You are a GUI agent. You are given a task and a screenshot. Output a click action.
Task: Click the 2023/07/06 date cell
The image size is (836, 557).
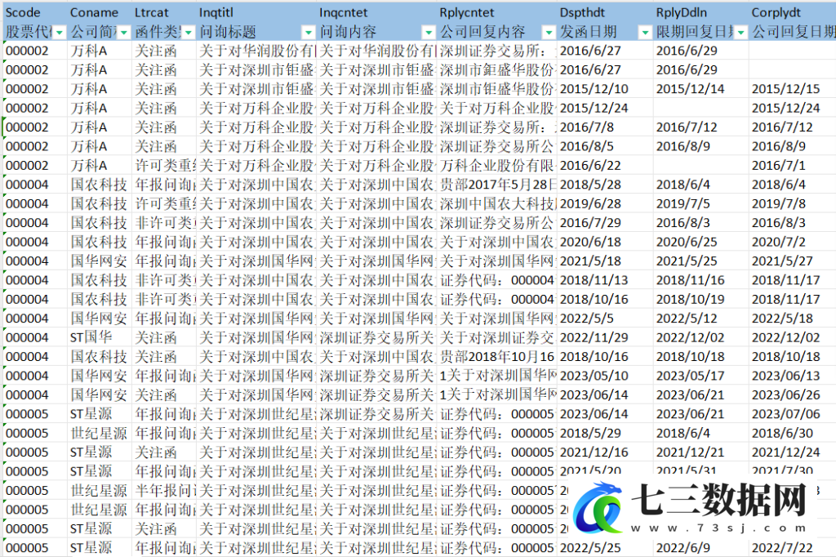pyautogui.click(x=793, y=414)
